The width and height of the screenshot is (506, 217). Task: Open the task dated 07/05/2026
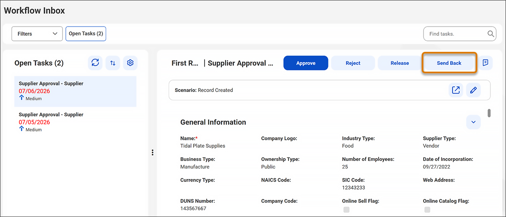(x=75, y=122)
